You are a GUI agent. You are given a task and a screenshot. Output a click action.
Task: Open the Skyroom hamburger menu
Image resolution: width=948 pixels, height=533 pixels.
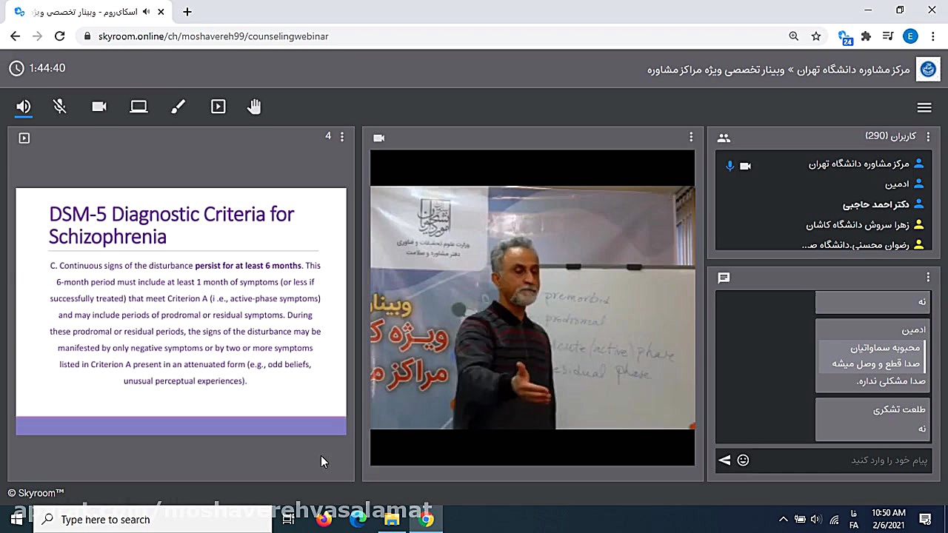[x=924, y=107]
